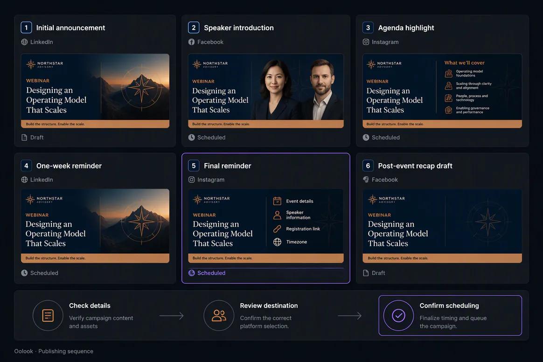The image size is (543, 362).
Task: Click the purple Scheduled clock icon on Final reminder
Action: 192,273
